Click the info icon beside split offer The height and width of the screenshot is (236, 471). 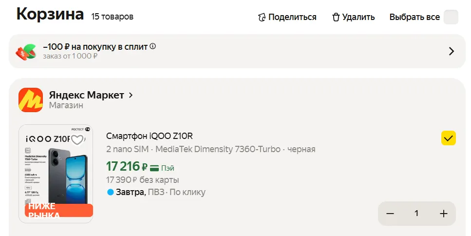153,46
